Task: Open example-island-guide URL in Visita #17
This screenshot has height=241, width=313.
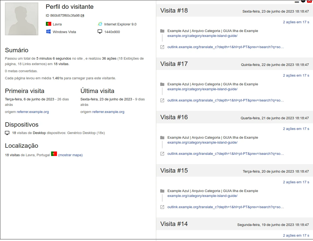Action: point(202,89)
